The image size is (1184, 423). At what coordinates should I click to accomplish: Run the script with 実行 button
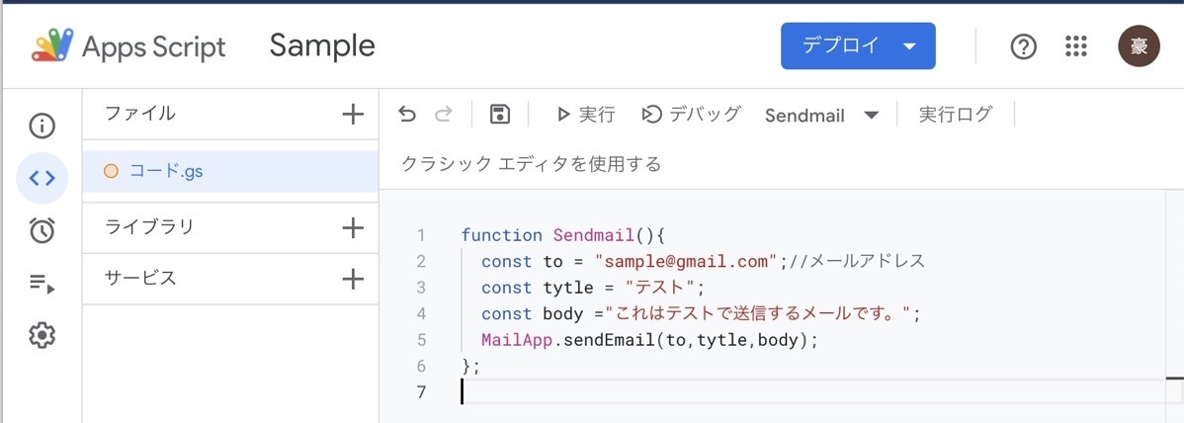(585, 115)
